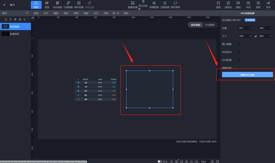The height and width of the screenshot is (163, 275).
Task: Search layers with the magnifier icon
Action: 27,13
